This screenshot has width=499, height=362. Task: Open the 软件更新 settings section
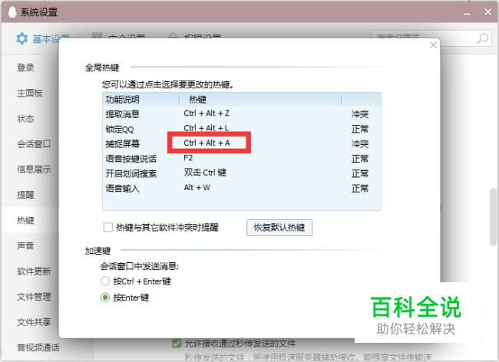click(x=34, y=271)
